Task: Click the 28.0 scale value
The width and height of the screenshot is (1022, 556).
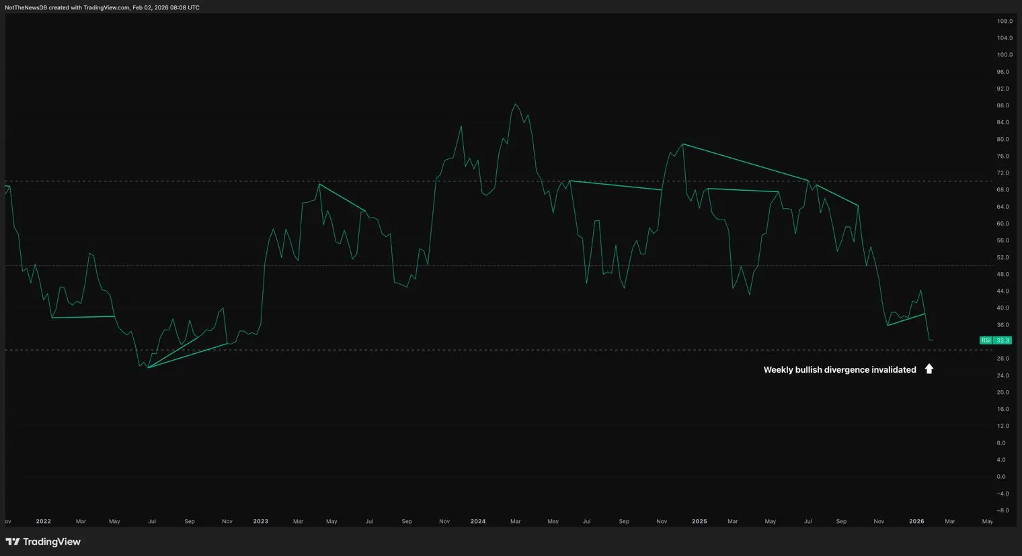Action: click(1003, 359)
